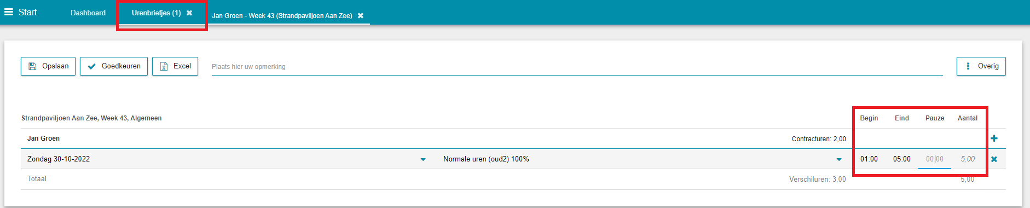Click the floppy disk save icon
The image size is (1030, 208).
coord(32,66)
